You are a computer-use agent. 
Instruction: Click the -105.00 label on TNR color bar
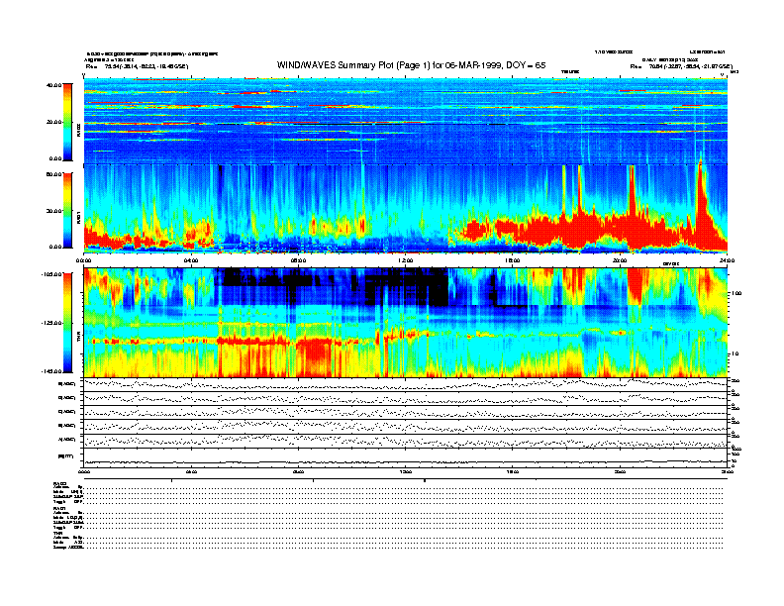point(52,274)
